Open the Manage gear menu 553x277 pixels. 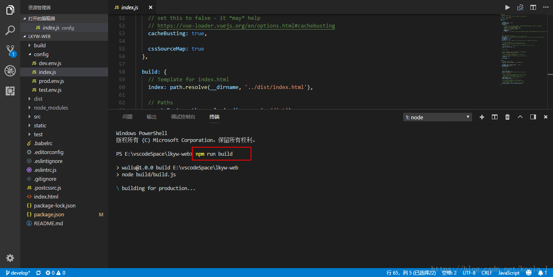(x=10, y=258)
